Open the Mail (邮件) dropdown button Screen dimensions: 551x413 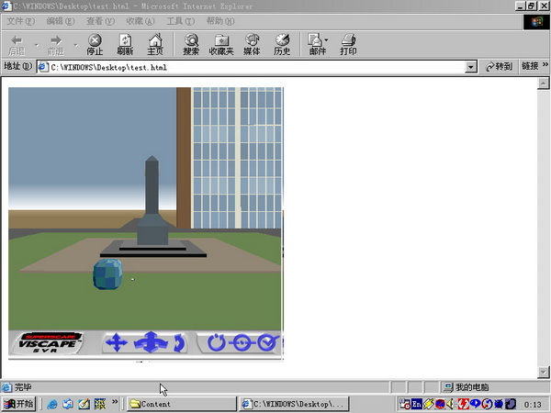pos(318,45)
